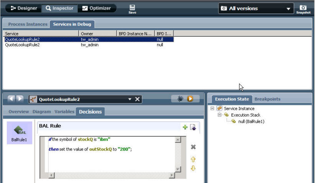Collapse the Execution Stack tree node
Screen dimensions: 315x183
click(219, 115)
